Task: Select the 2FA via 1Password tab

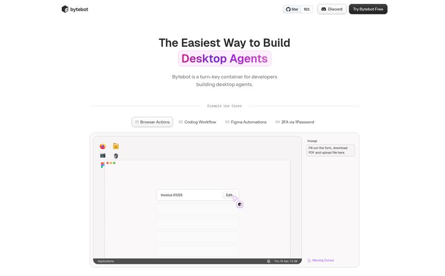Action: click(295, 122)
